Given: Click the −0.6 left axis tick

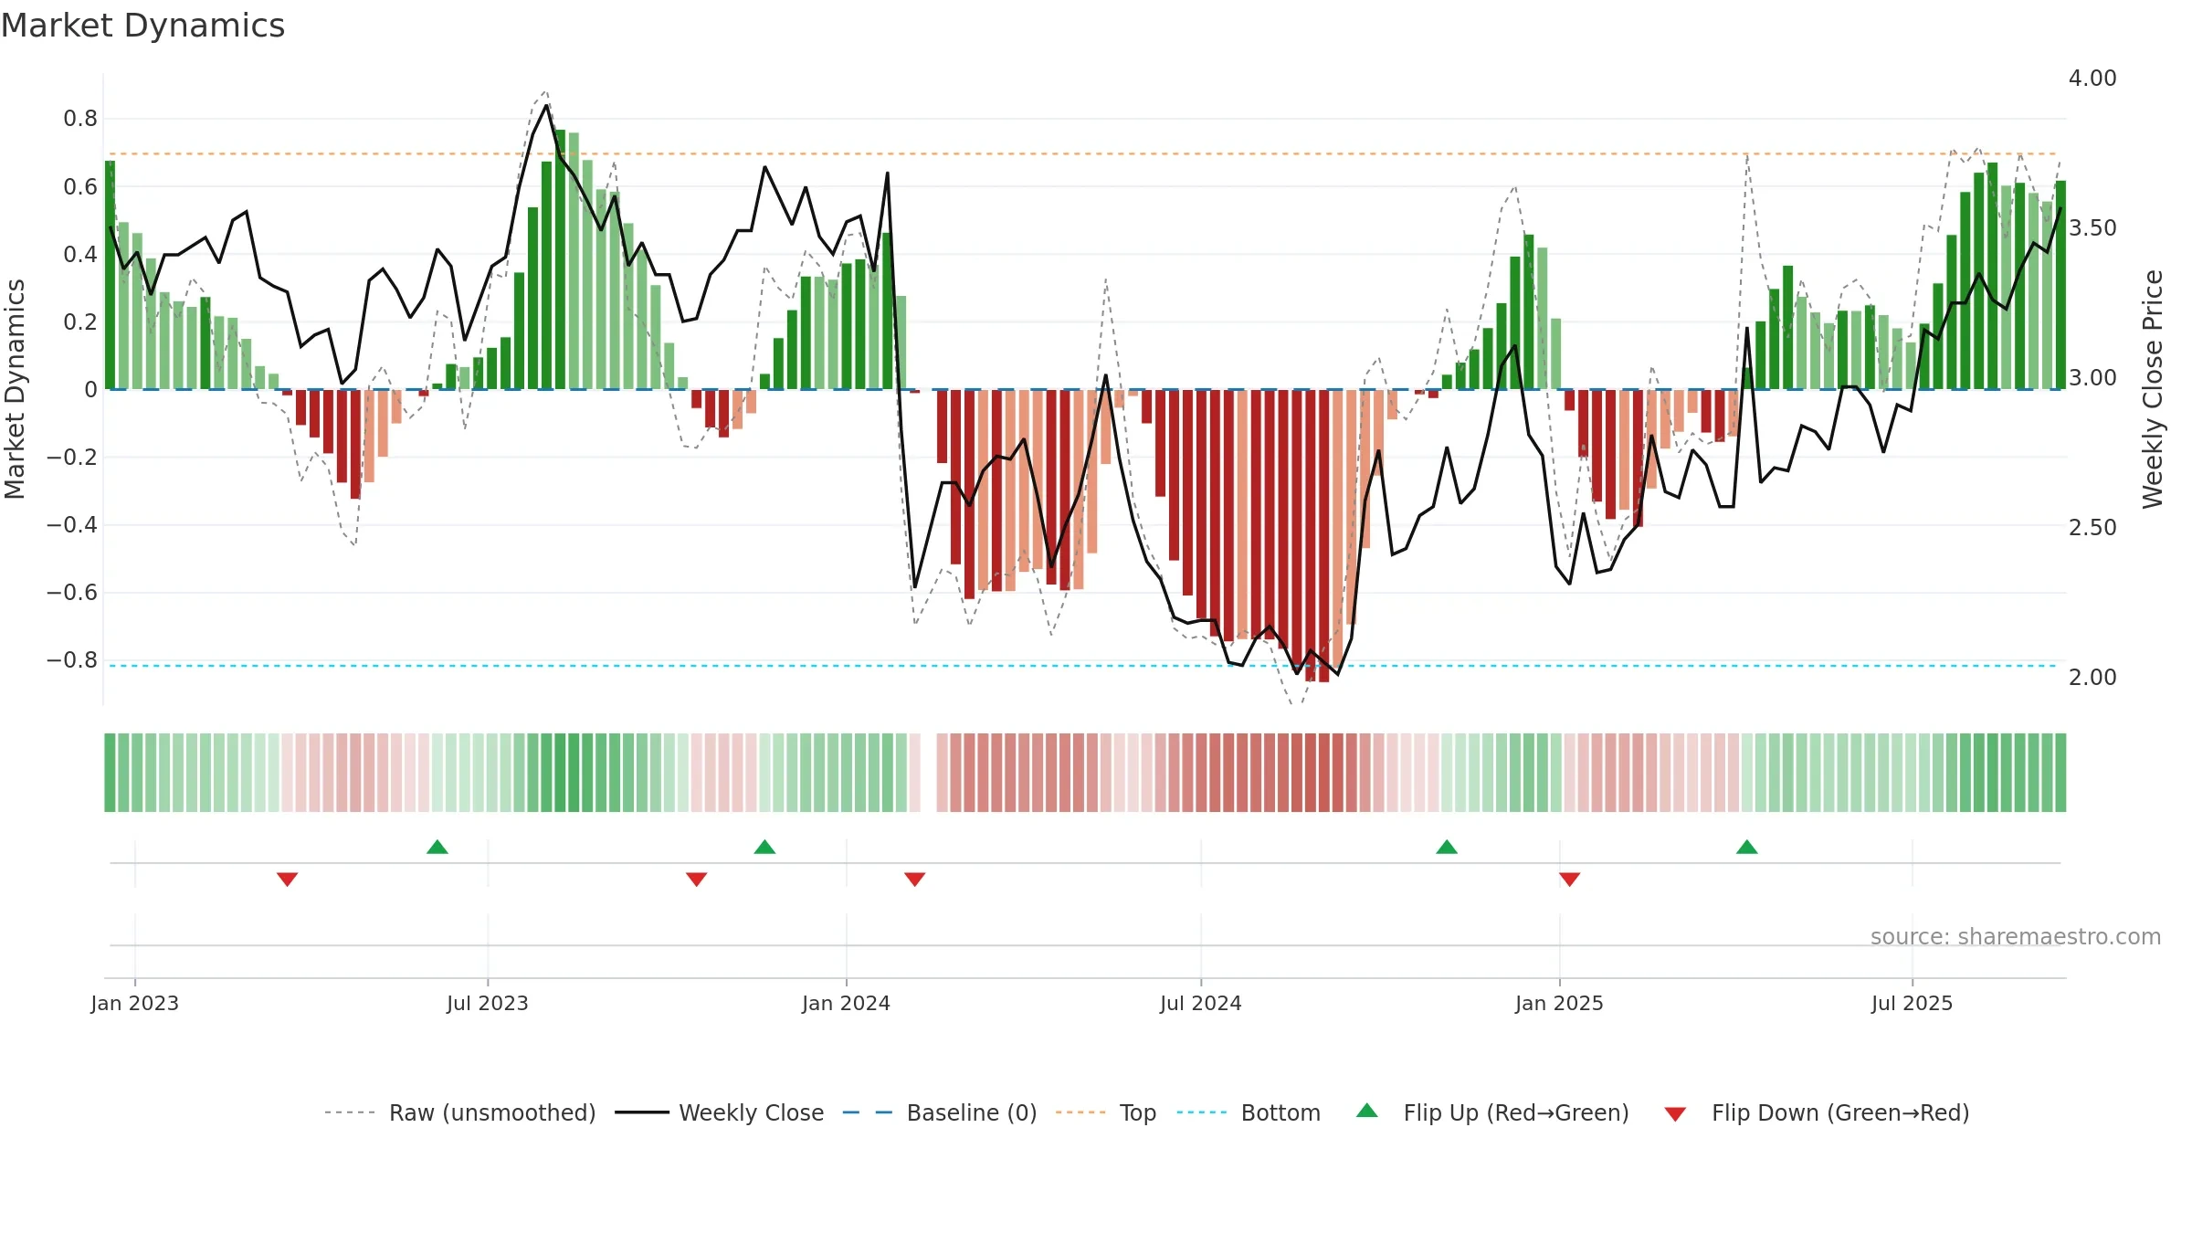Looking at the screenshot, I should tap(72, 593).
